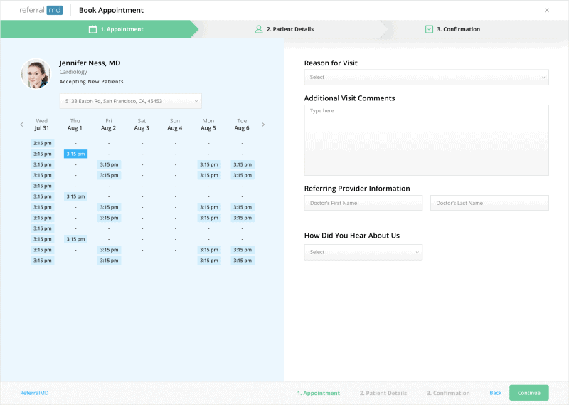Switch to 3. Confirmation step tab

pos(458,29)
